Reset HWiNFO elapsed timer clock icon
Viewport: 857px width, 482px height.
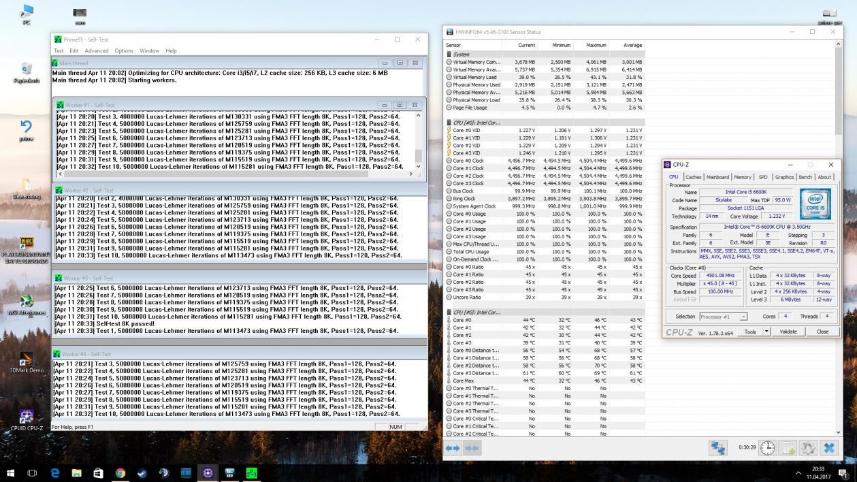click(x=767, y=447)
